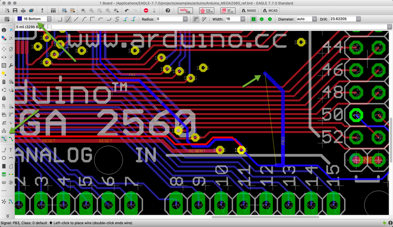Select the Move tool
This screenshot has width=393, height=227.
click(4, 49)
